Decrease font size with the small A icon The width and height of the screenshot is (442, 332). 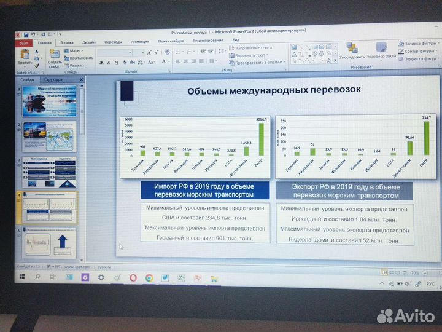click(156, 52)
